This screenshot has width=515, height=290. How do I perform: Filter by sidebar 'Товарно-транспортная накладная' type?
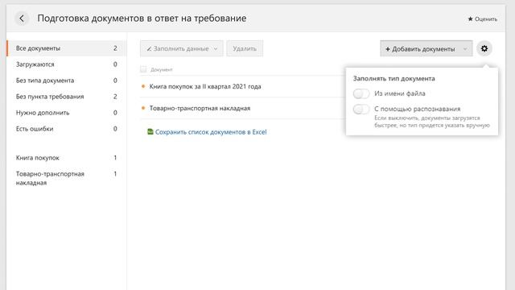66,178
